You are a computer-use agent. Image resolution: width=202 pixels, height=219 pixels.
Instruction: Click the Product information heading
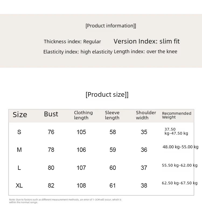111,26
